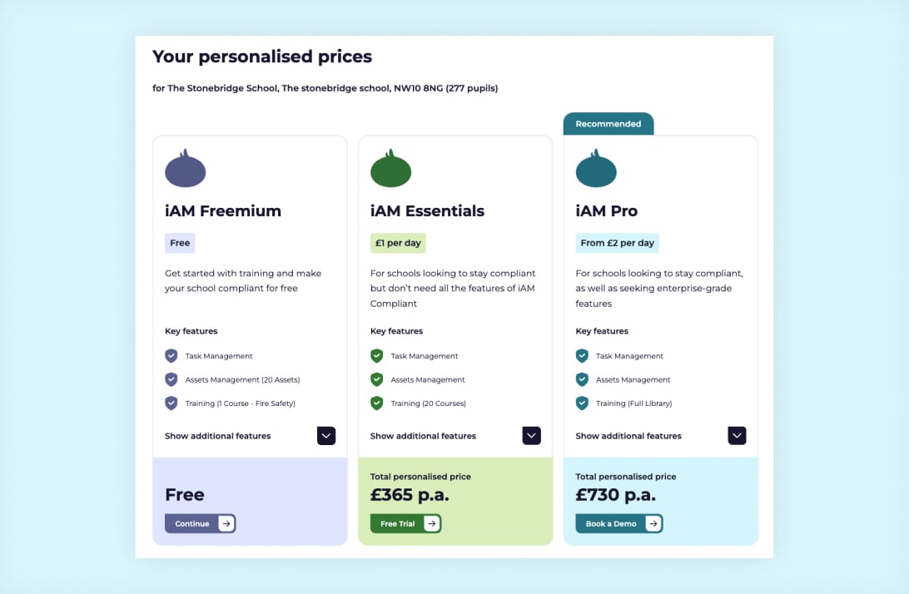
Task: Toggle the Task Management check in iAM Pro
Action: coord(582,355)
